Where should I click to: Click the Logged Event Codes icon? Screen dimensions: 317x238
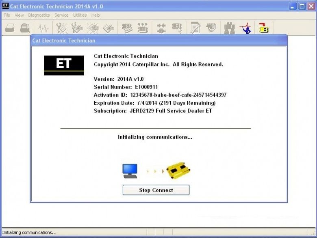click(x=109, y=28)
